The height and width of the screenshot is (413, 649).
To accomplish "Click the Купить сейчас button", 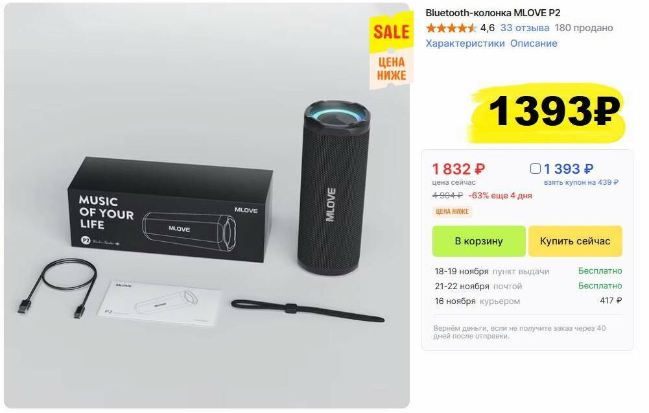I will (x=575, y=241).
